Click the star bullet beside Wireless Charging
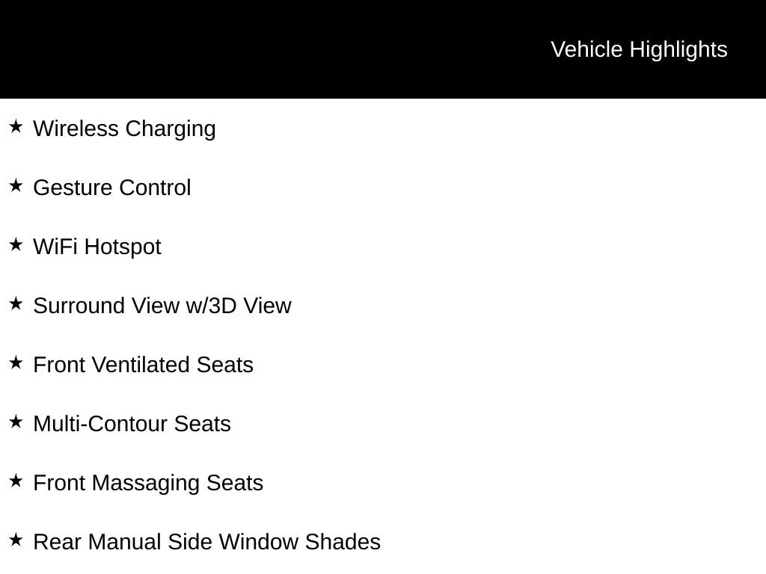Screen dimensions: 766x574 coord(16,126)
